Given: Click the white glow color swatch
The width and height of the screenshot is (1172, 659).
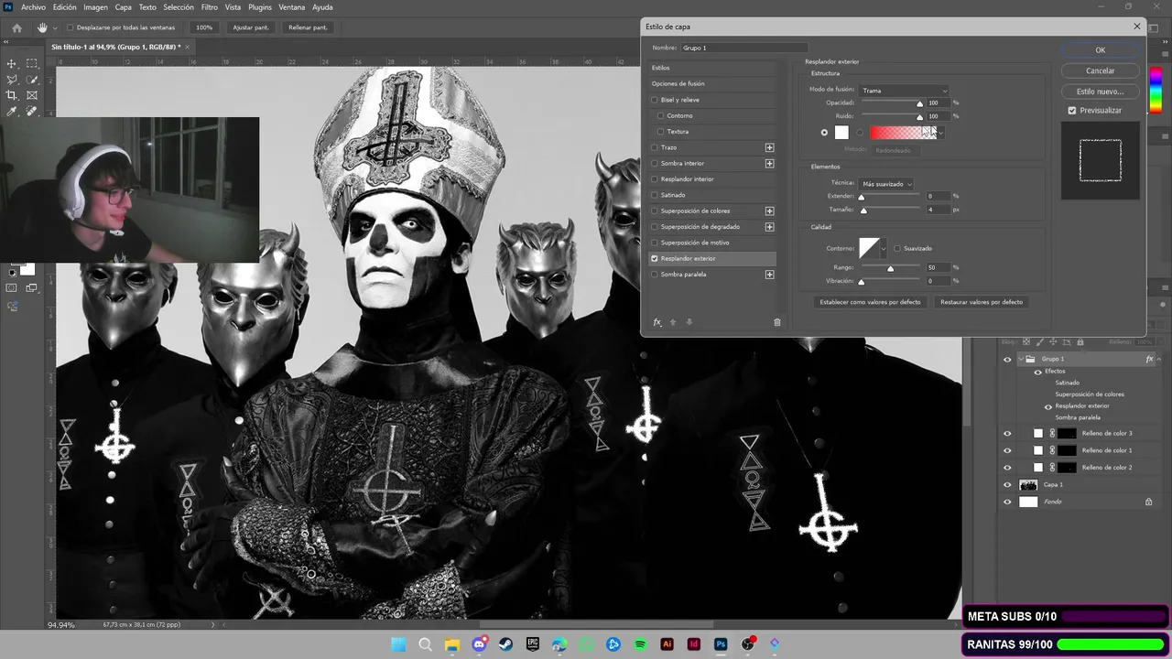Looking at the screenshot, I should (841, 133).
